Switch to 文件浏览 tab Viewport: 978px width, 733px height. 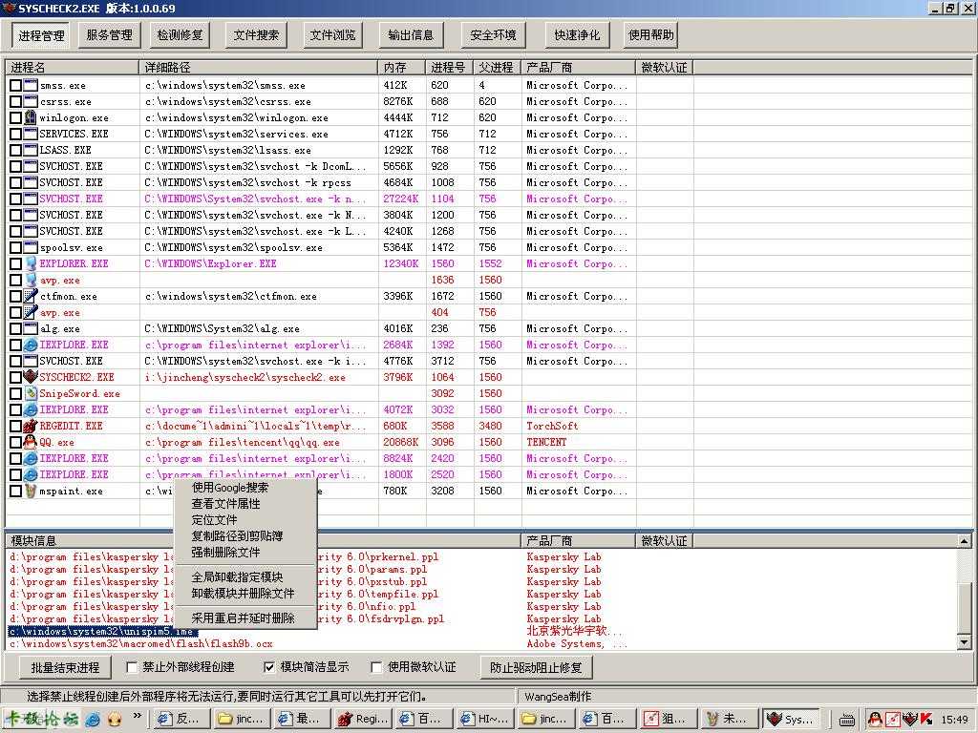click(333, 35)
